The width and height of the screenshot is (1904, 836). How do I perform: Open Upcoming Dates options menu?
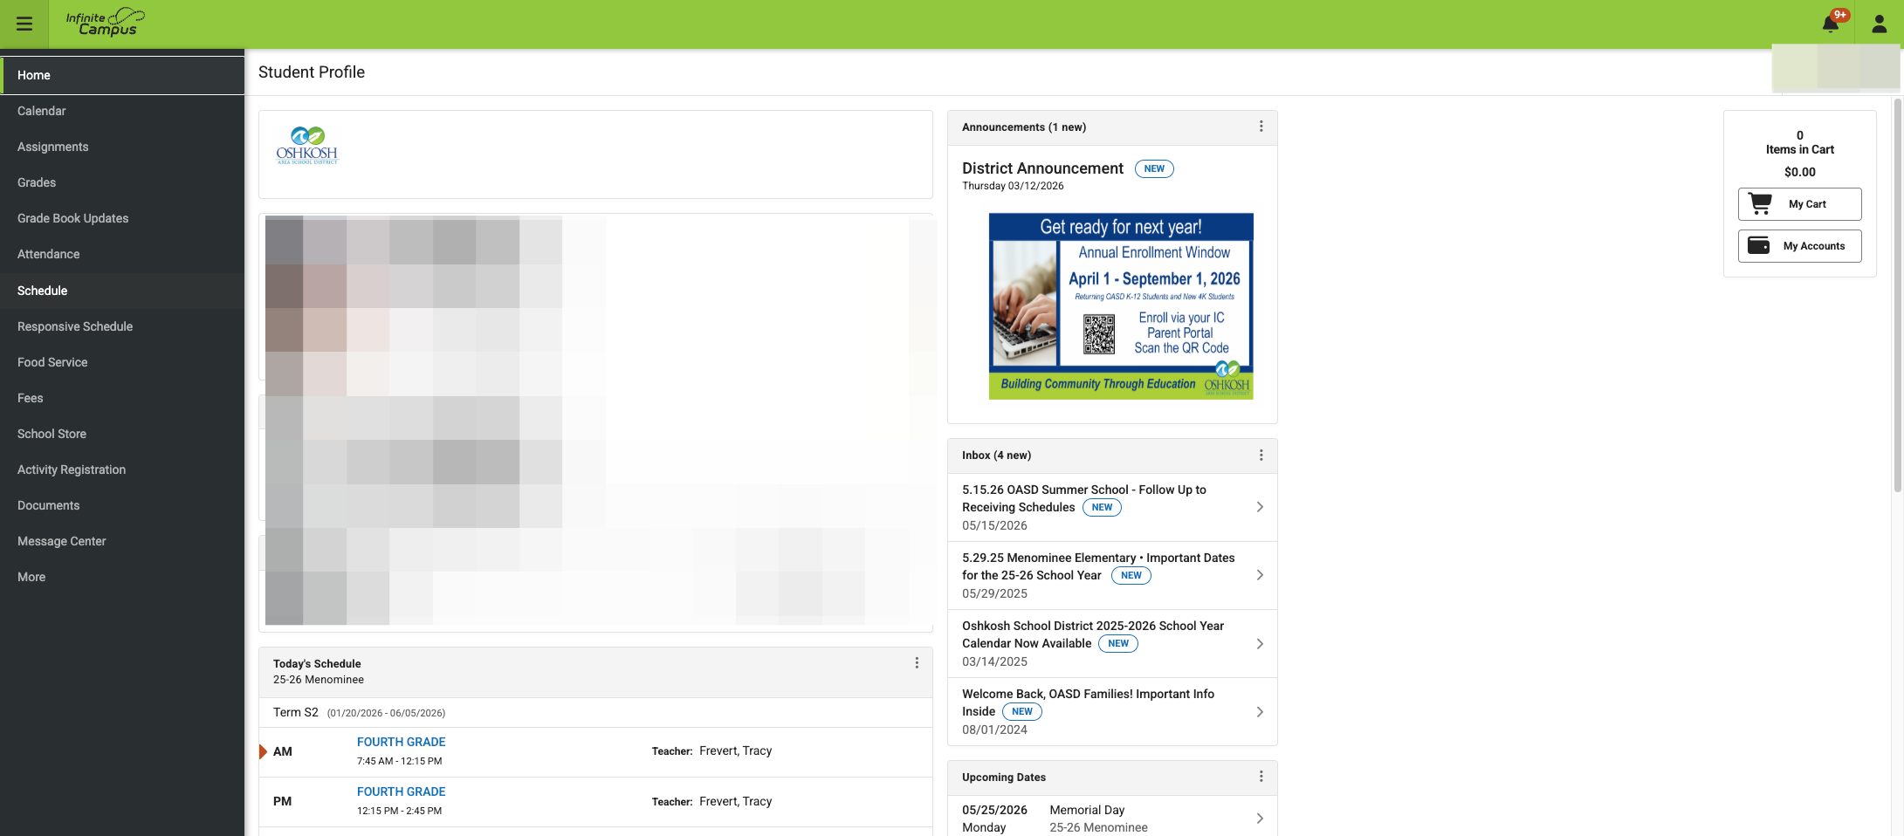[x=1261, y=777]
